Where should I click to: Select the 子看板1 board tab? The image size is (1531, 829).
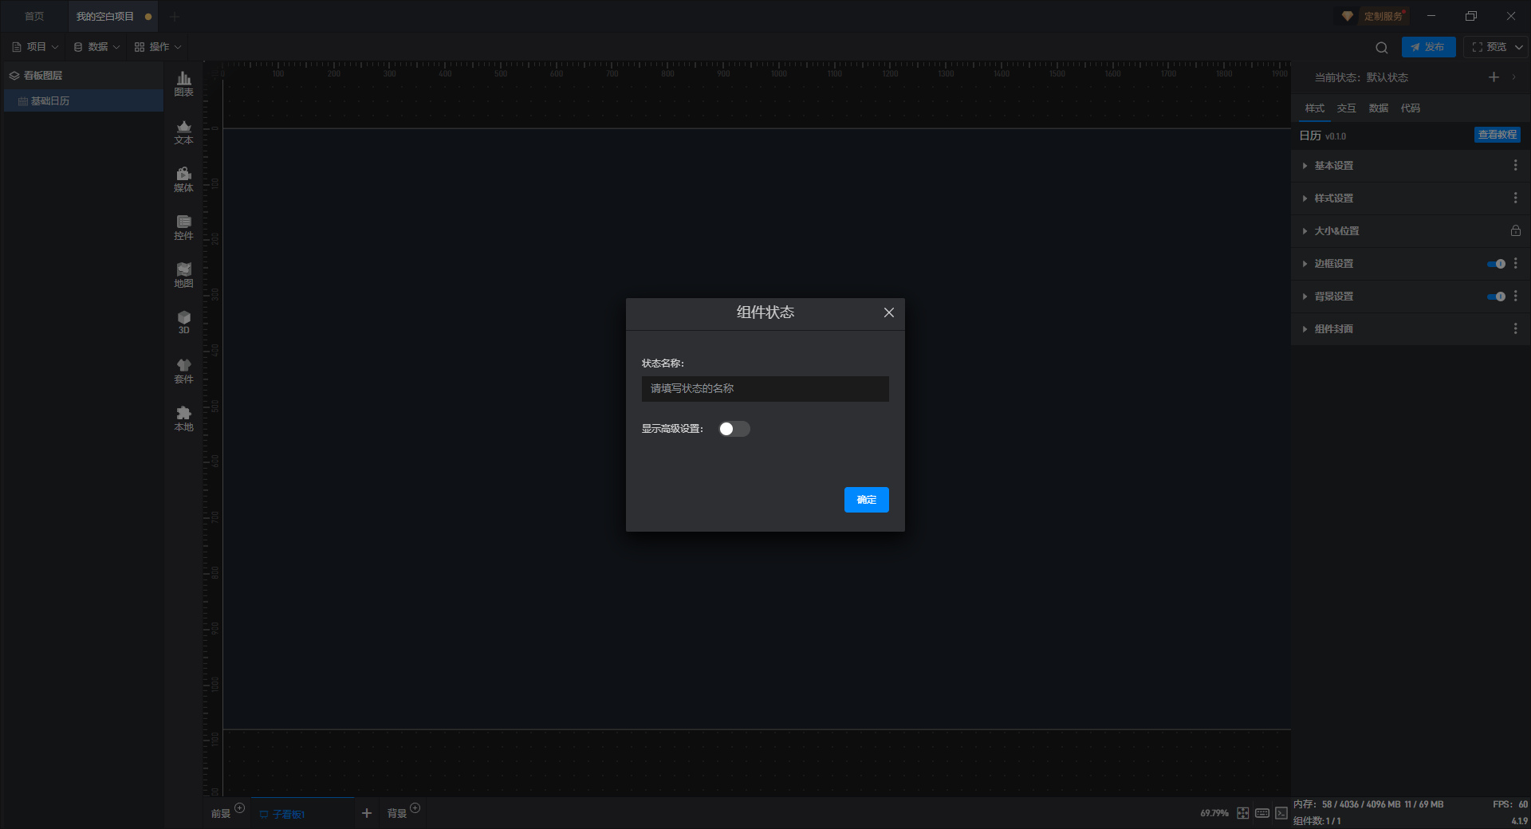point(302,813)
